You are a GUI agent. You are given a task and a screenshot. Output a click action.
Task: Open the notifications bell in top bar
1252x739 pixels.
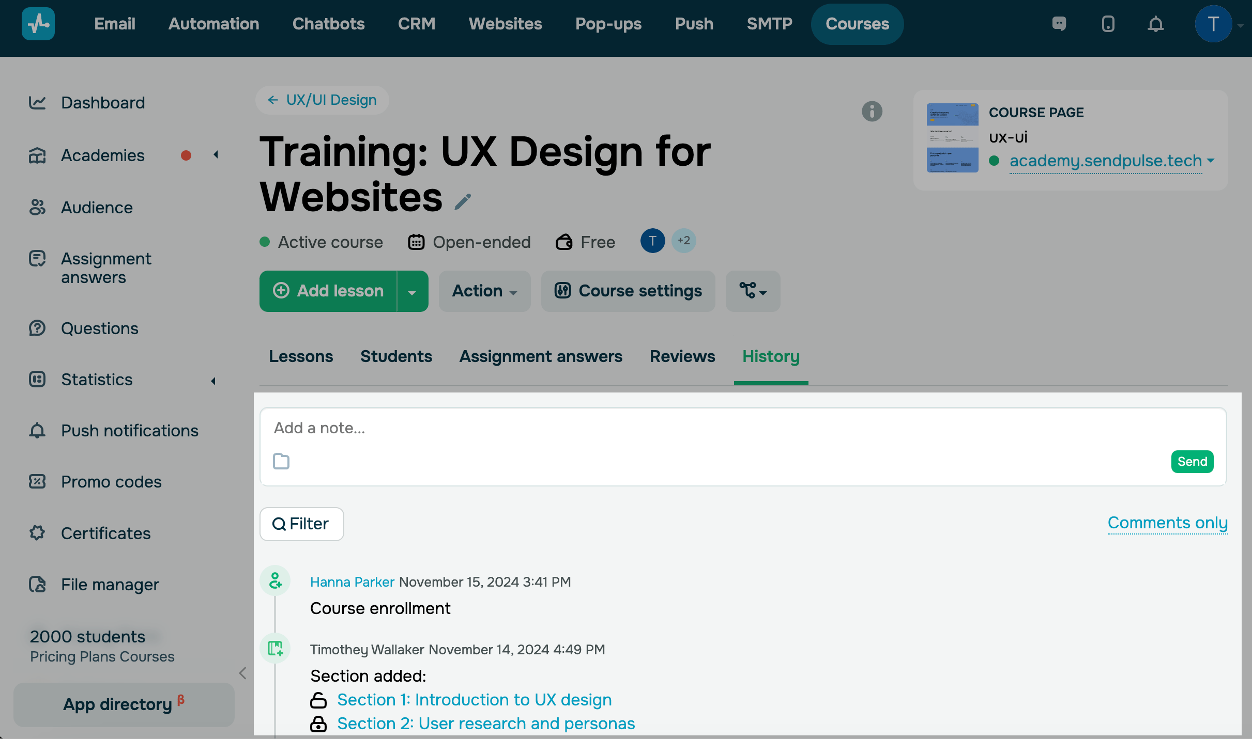[x=1155, y=24]
